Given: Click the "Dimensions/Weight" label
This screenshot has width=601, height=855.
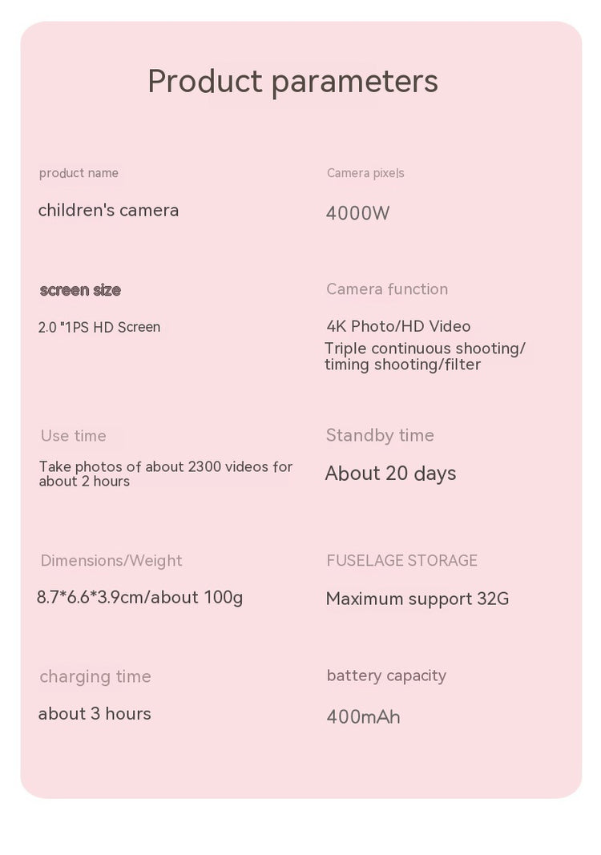Looking at the screenshot, I should point(111,561).
